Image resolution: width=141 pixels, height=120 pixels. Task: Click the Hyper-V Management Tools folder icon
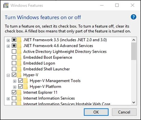(26, 81)
